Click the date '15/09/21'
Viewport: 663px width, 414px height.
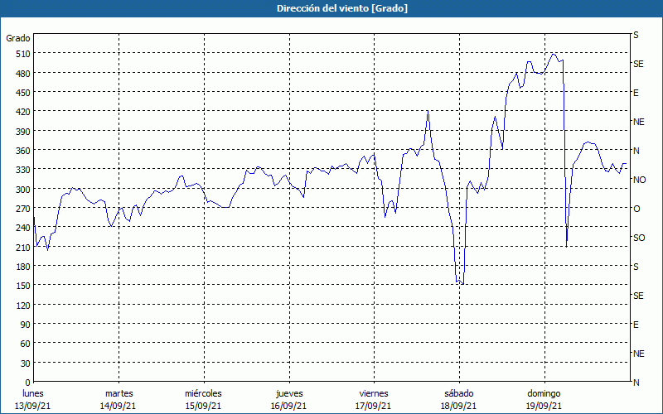pyautogui.click(x=203, y=406)
